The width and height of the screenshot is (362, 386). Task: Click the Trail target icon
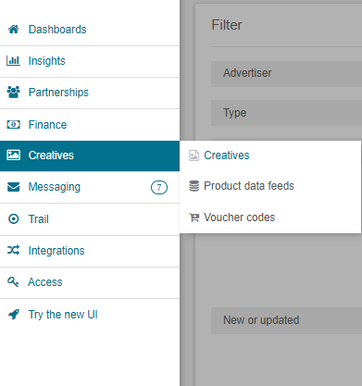(14, 219)
